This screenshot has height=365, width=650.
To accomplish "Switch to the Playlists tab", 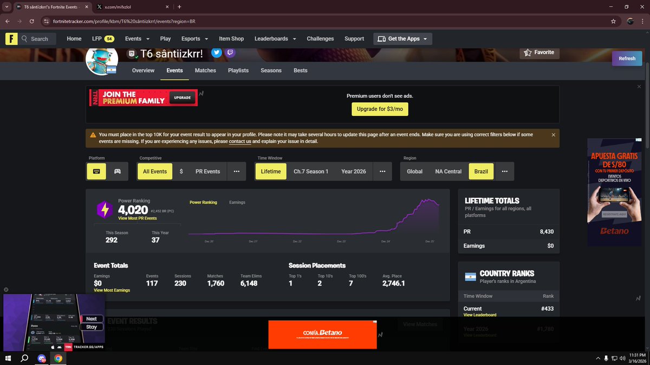I will [x=238, y=70].
